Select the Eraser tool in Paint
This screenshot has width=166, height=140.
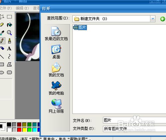pos(2,25)
